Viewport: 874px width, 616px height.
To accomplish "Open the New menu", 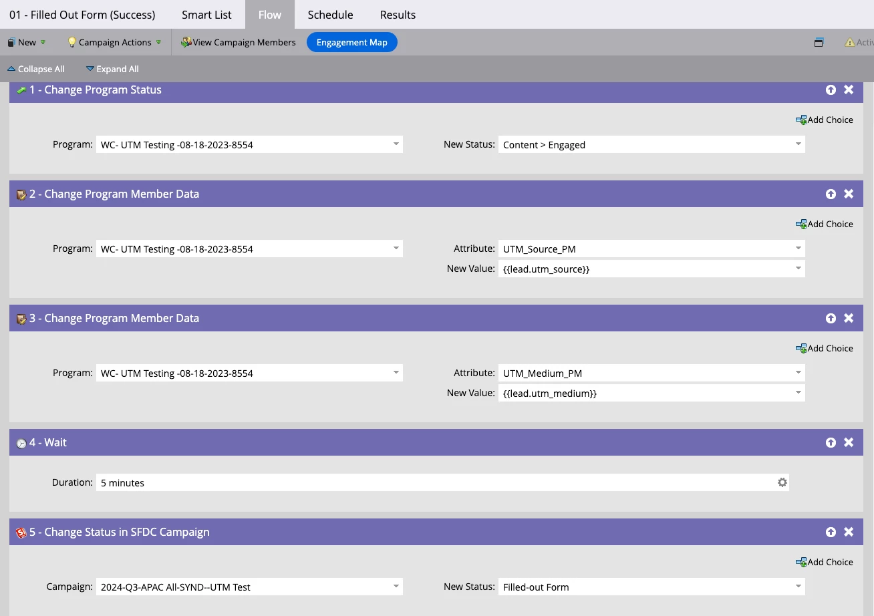I will coord(26,42).
